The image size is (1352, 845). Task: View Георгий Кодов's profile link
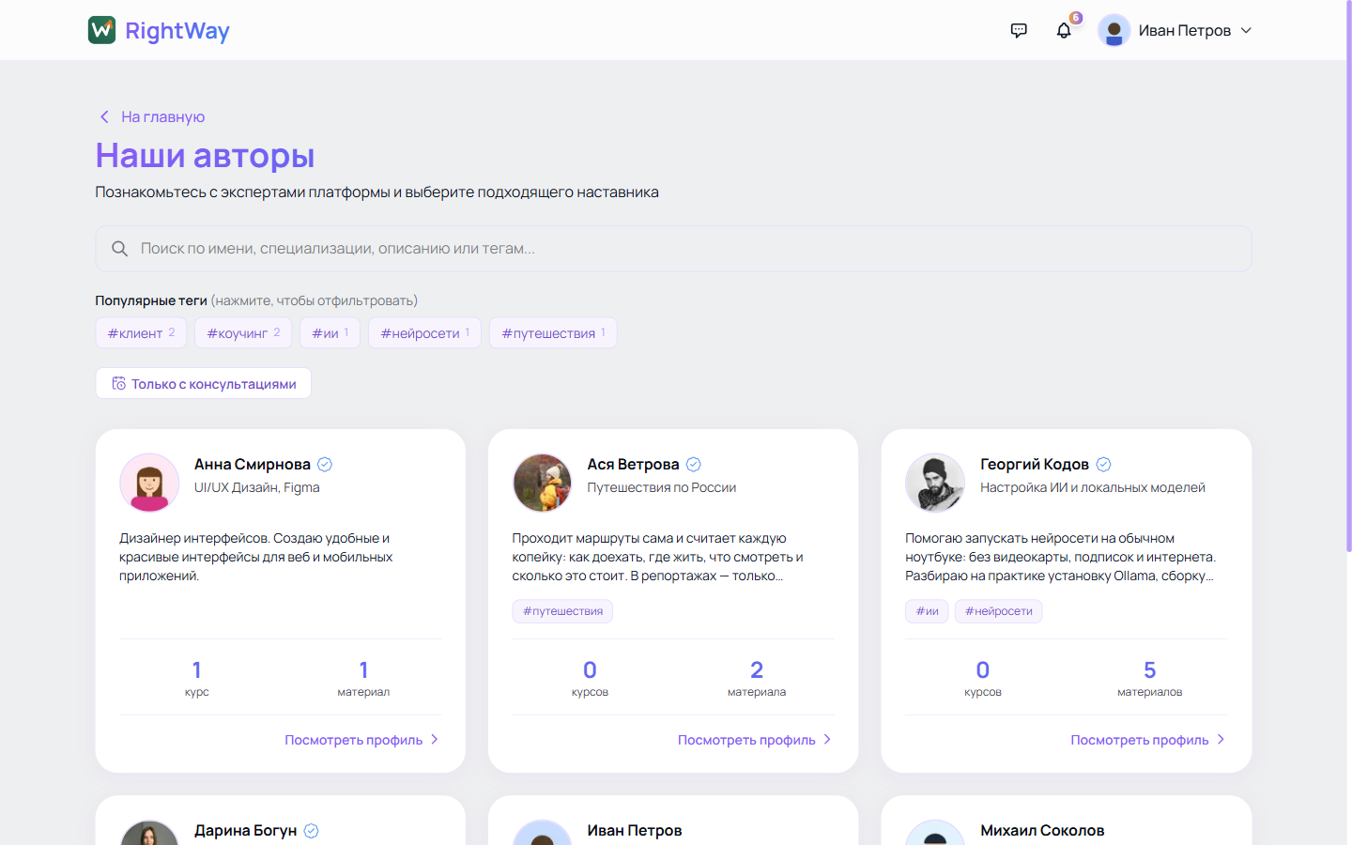click(x=1147, y=740)
